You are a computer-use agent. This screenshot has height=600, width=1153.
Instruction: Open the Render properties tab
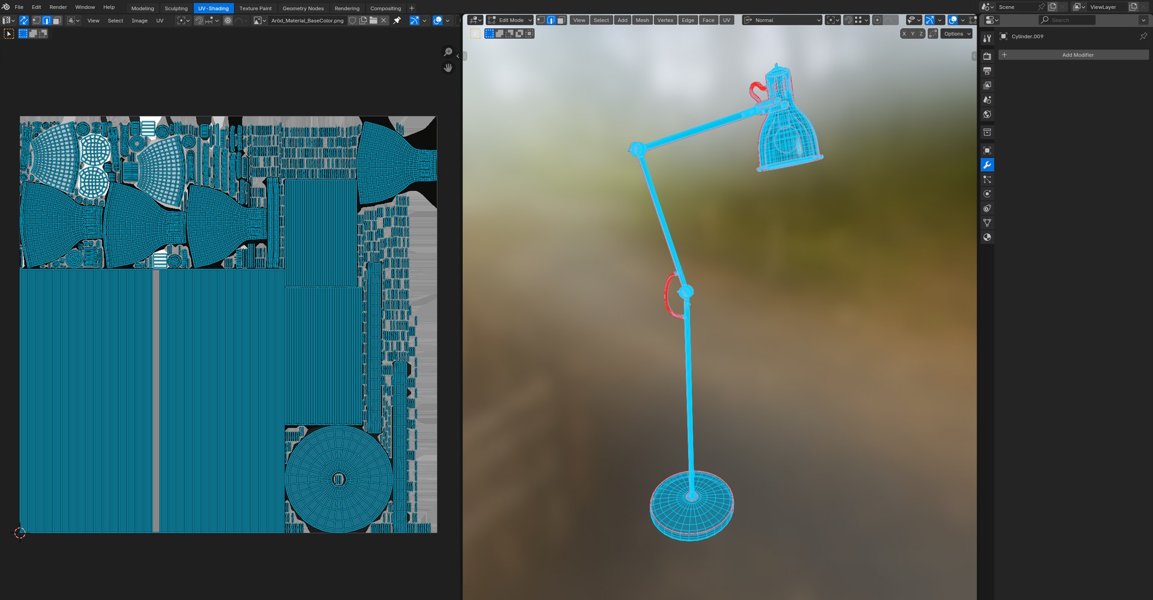987,56
